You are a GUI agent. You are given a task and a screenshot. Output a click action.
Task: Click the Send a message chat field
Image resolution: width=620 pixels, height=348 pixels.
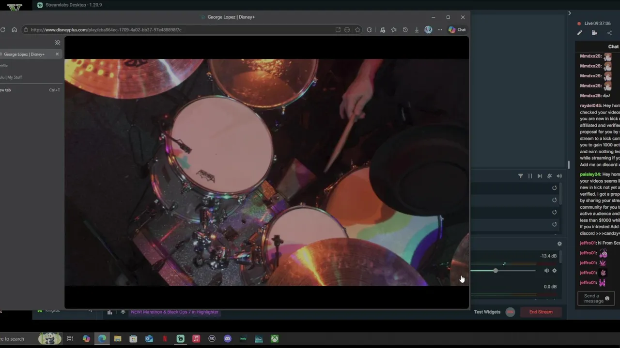[596, 298]
